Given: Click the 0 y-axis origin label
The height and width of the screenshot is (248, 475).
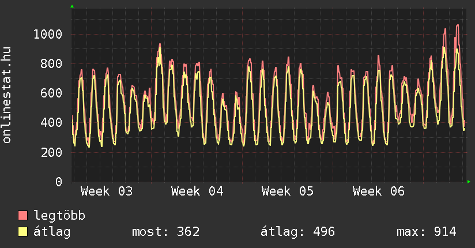Looking at the screenshot, I should 58,182.
